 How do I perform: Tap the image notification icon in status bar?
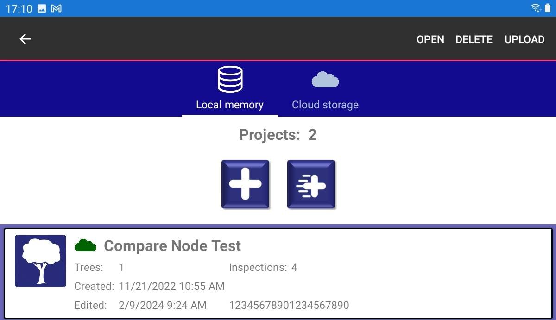(42, 8)
